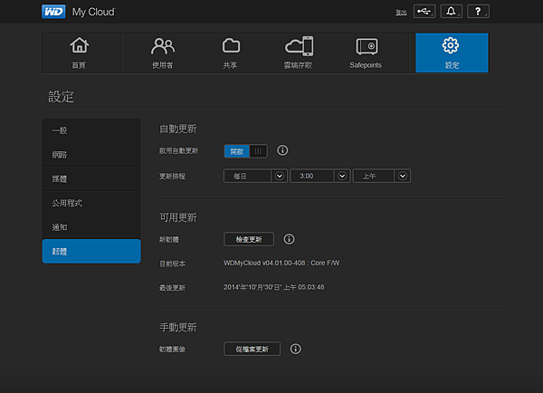
Task: Click the 自動更新 section heading
Action: click(178, 129)
